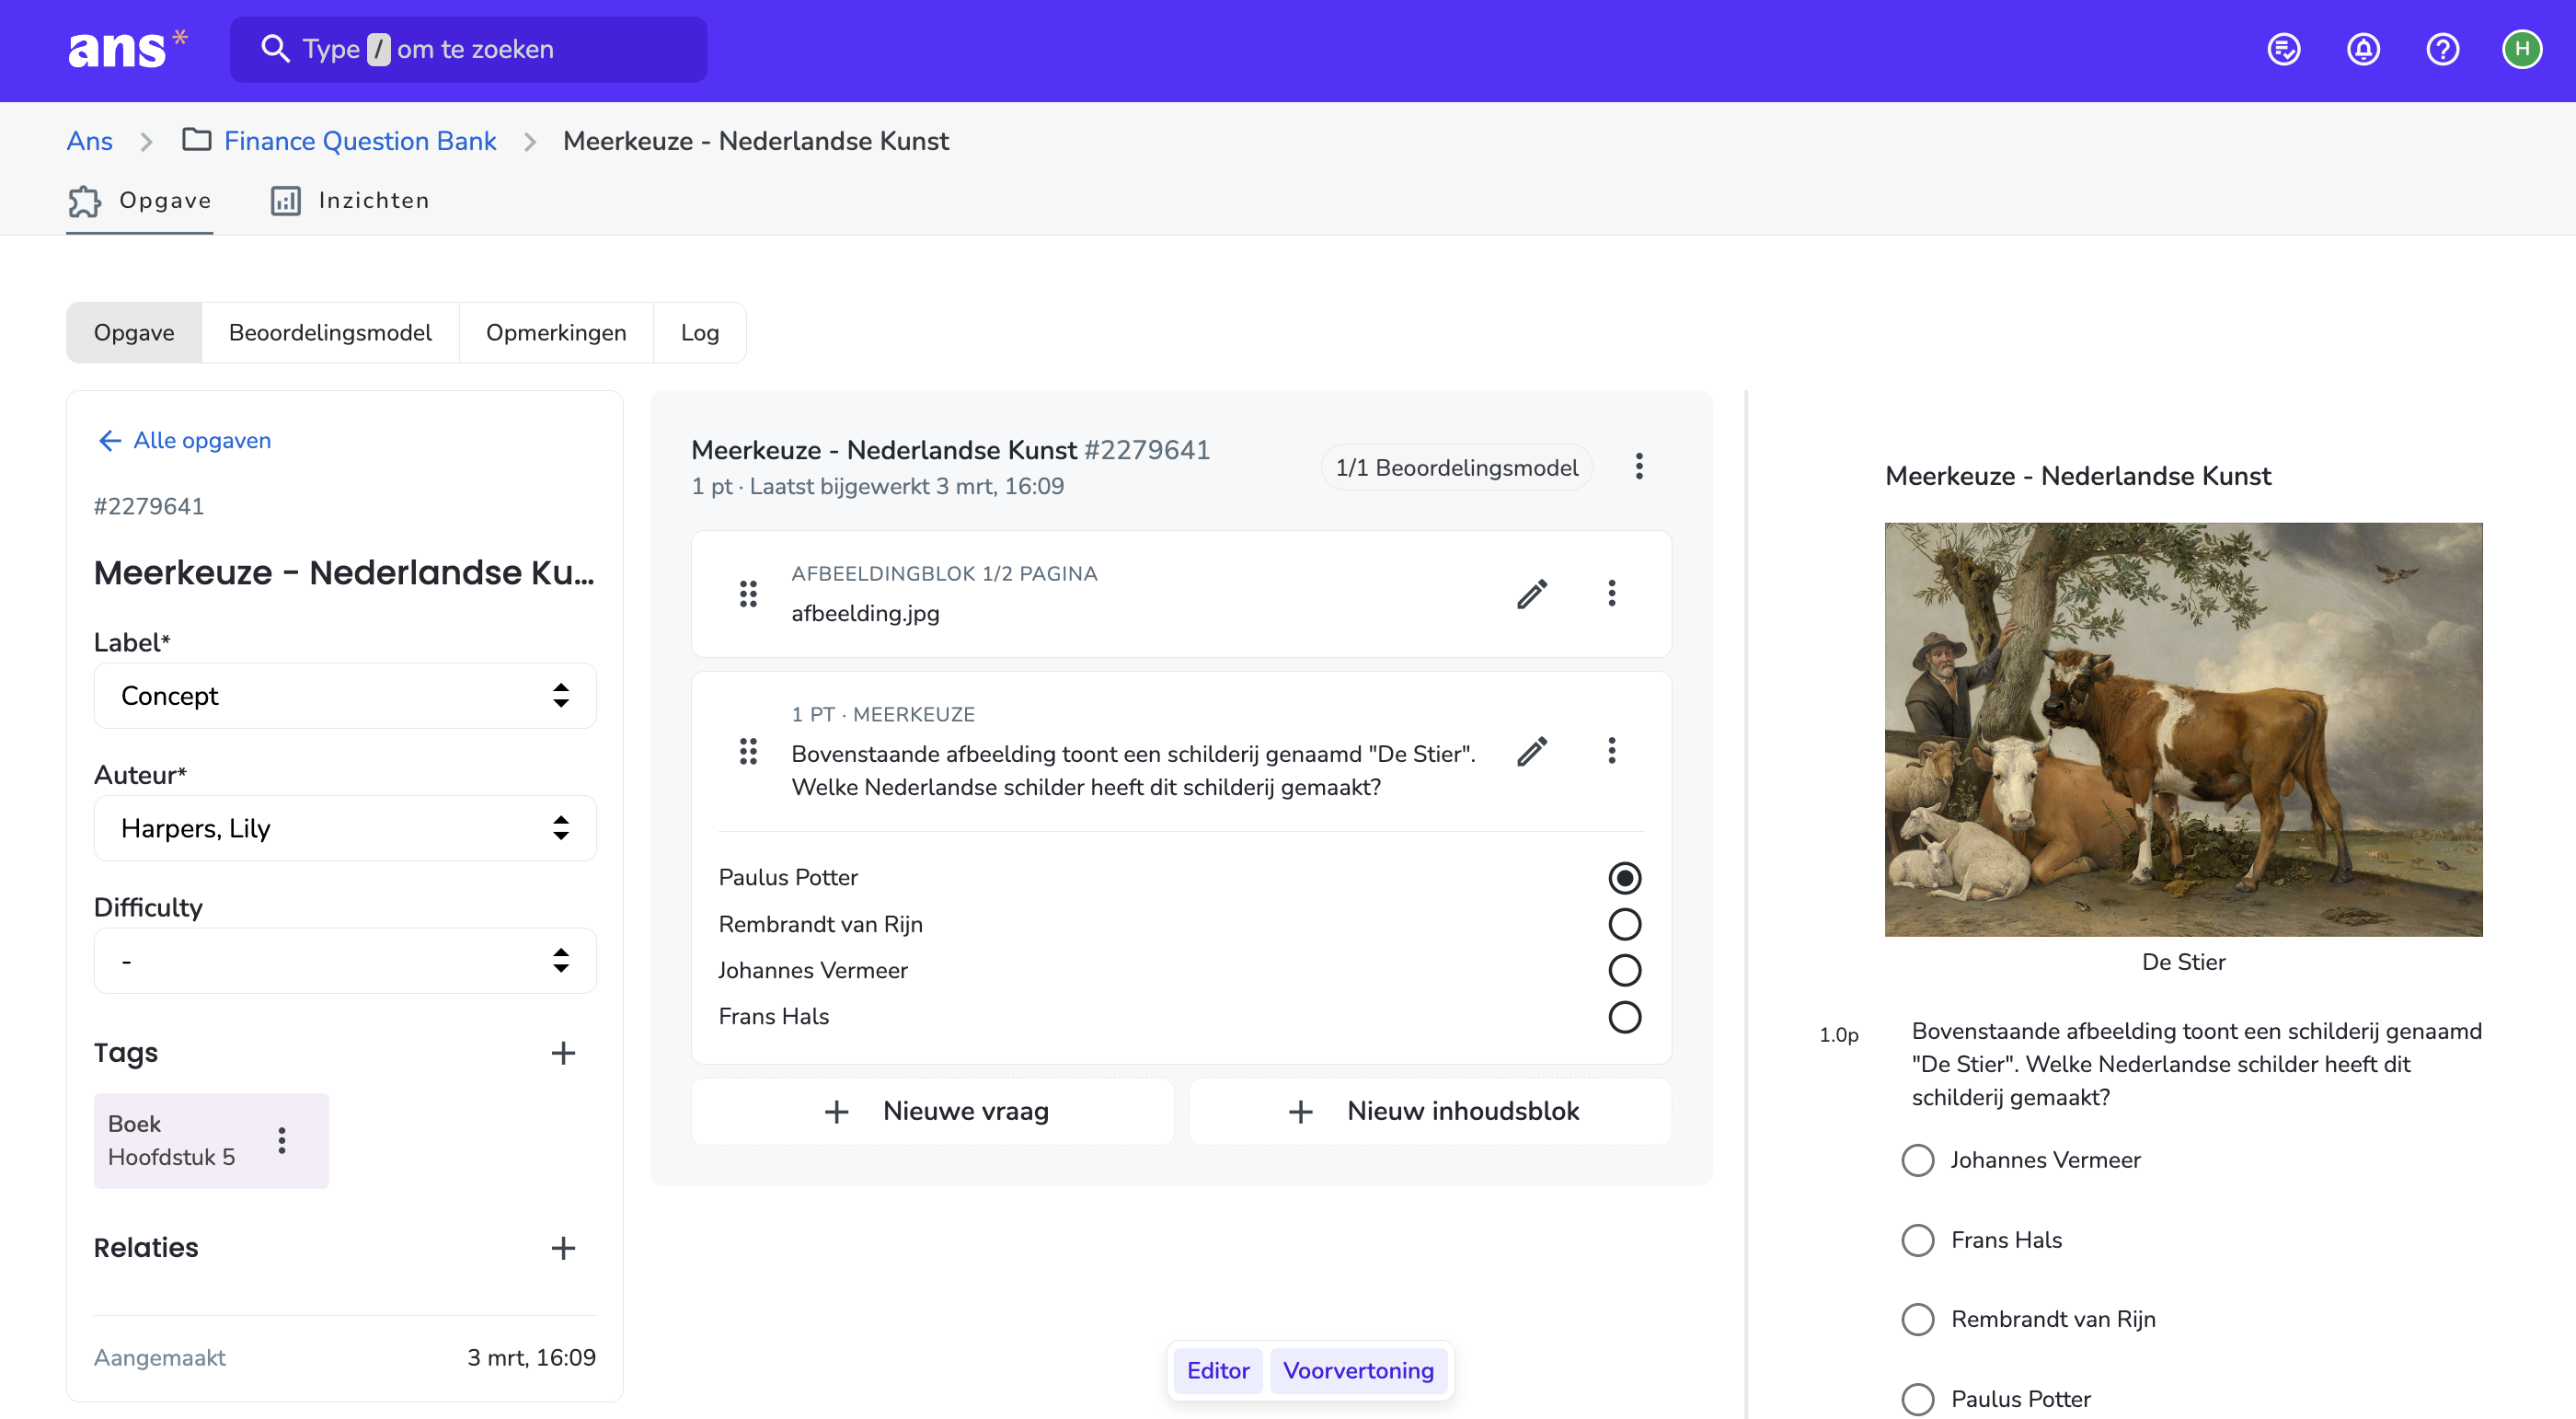Open Finance Question Bank breadcrumb

coord(360,141)
